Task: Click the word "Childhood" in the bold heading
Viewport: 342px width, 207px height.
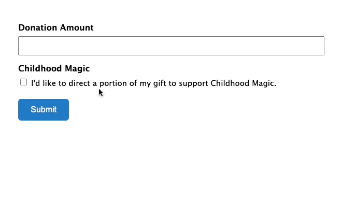Action: point(40,69)
